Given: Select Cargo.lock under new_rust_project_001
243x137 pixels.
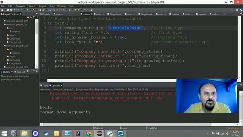Looking at the screenshot, I should point(15,39).
